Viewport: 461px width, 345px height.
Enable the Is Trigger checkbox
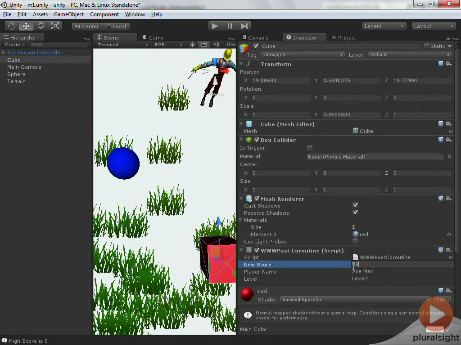pyautogui.click(x=310, y=148)
